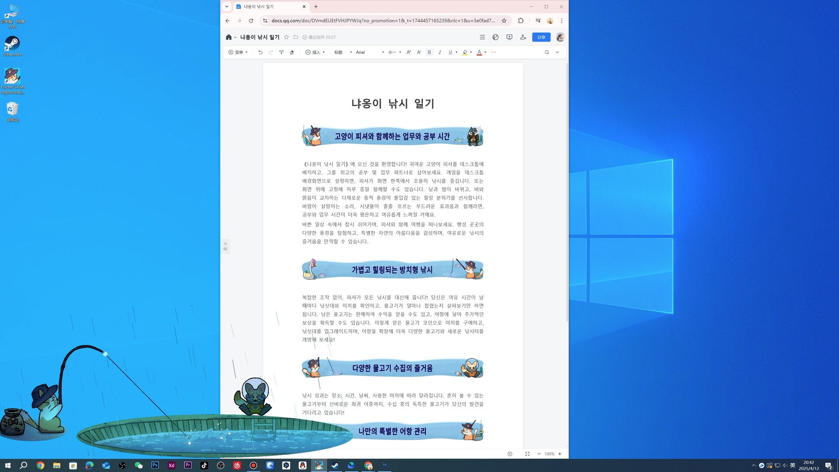
Task: Open the notification center in system tray
Action: (829, 465)
